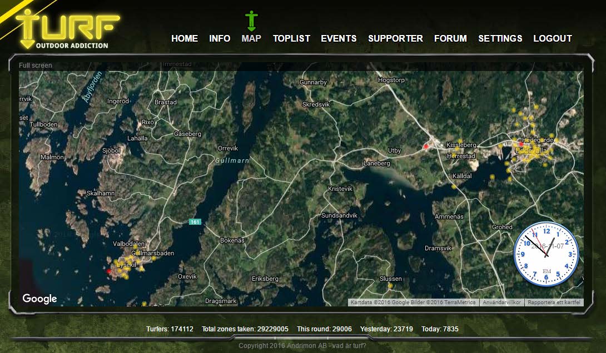The width and height of the screenshot is (606, 353).
Task: Click the Lysekil town label
Action: coord(126,265)
